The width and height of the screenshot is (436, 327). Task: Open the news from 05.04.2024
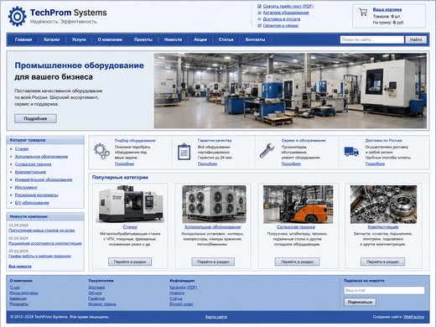coord(45,243)
